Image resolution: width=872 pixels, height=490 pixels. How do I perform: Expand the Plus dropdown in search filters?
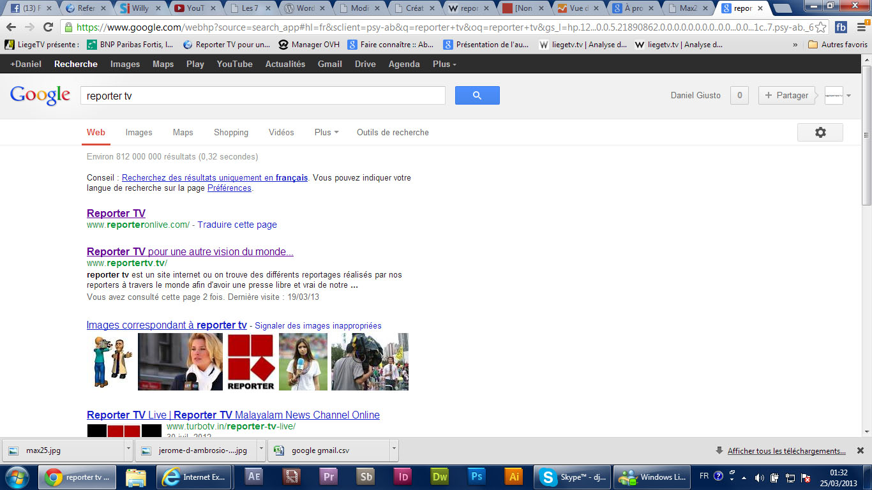[x=326, y=133]
